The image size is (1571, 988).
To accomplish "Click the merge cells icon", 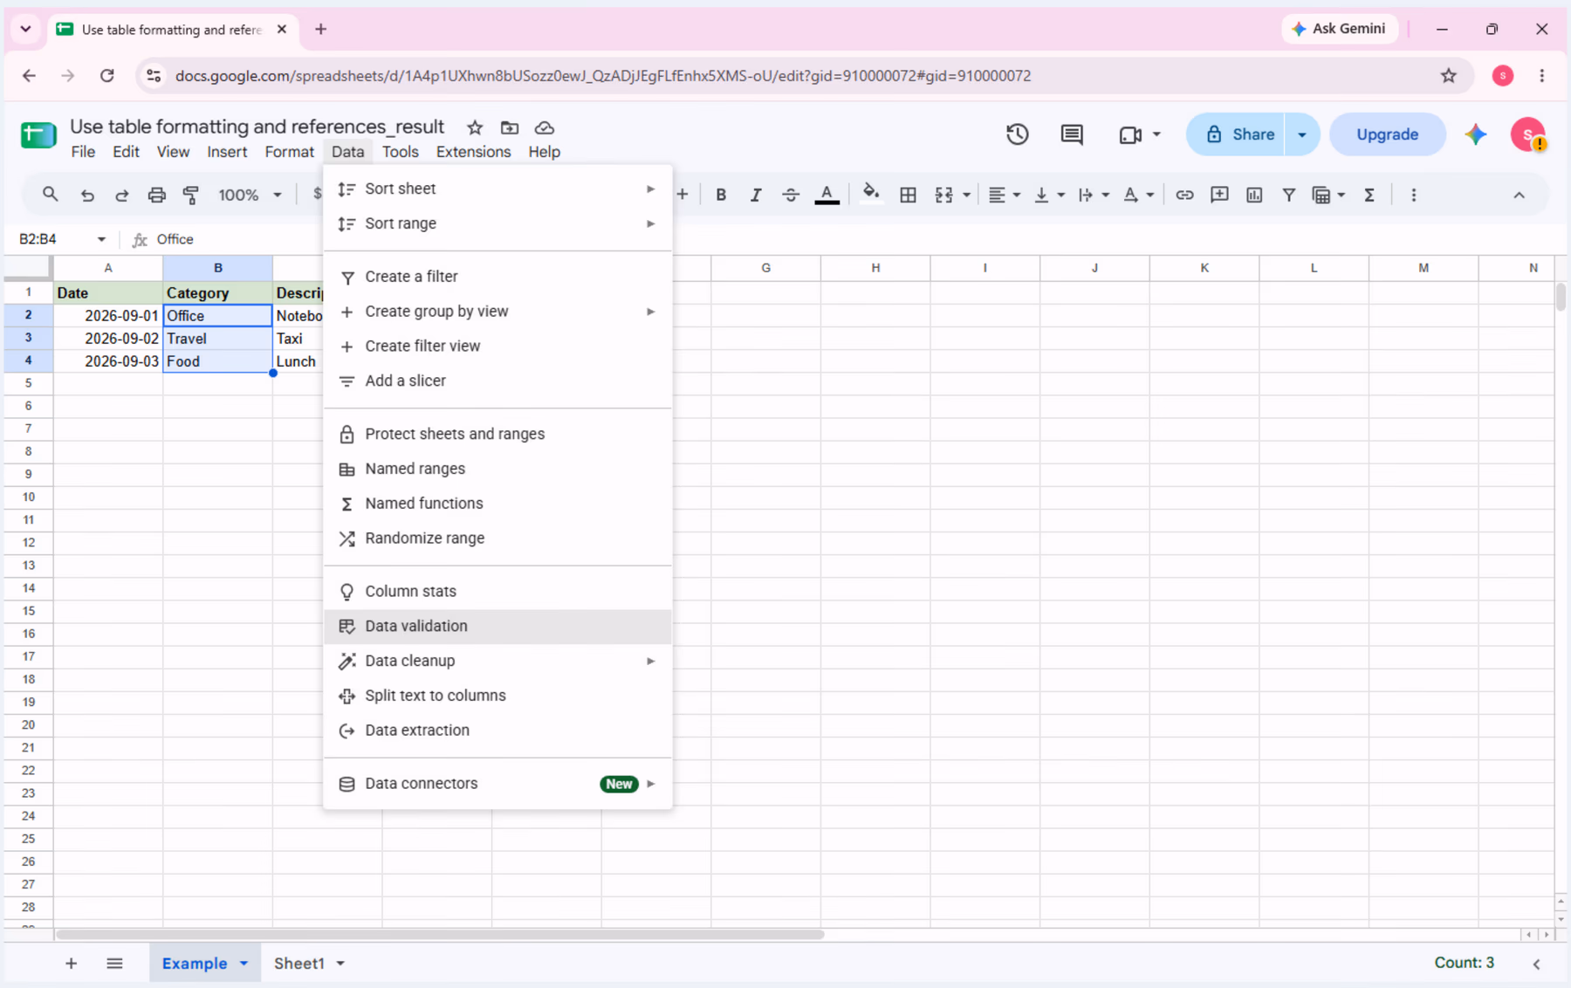I will (x=943, y=195).
